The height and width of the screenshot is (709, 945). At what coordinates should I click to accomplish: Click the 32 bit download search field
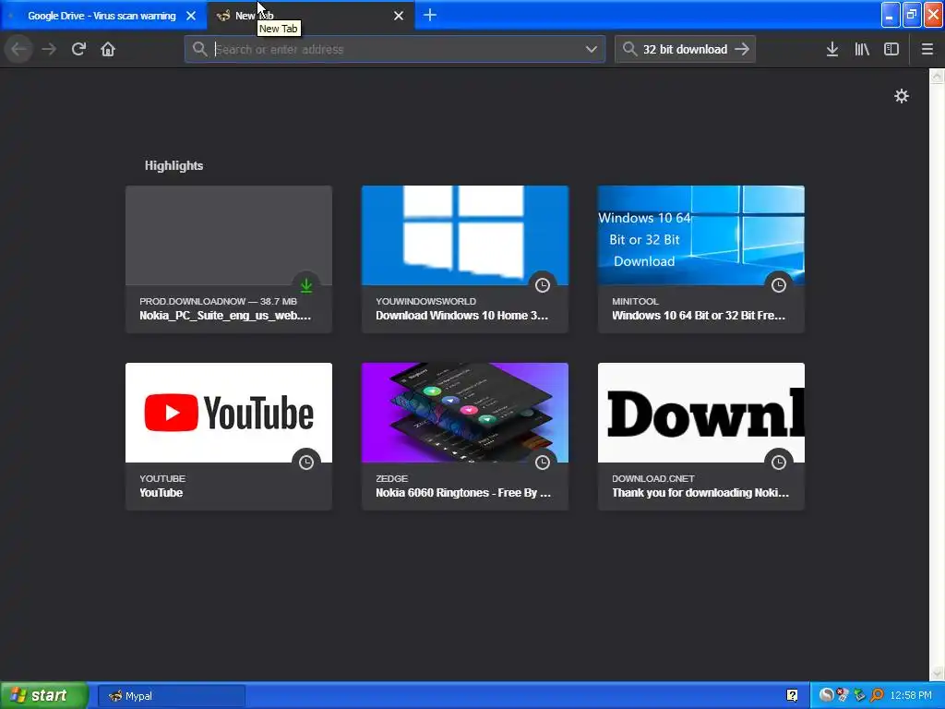686,50
